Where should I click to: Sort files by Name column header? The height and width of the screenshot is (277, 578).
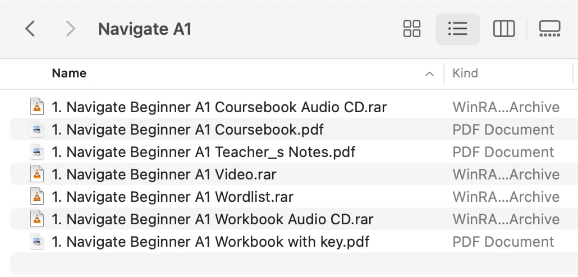pyautogui.click(x=69, y=73)
